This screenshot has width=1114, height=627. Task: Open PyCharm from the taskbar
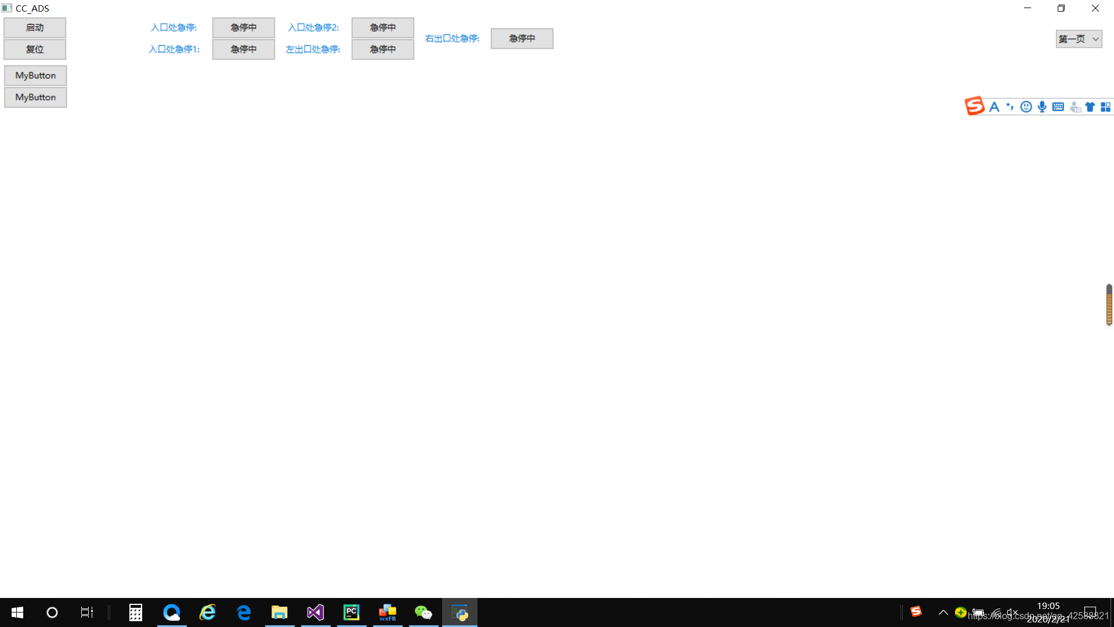coord(351,612)
